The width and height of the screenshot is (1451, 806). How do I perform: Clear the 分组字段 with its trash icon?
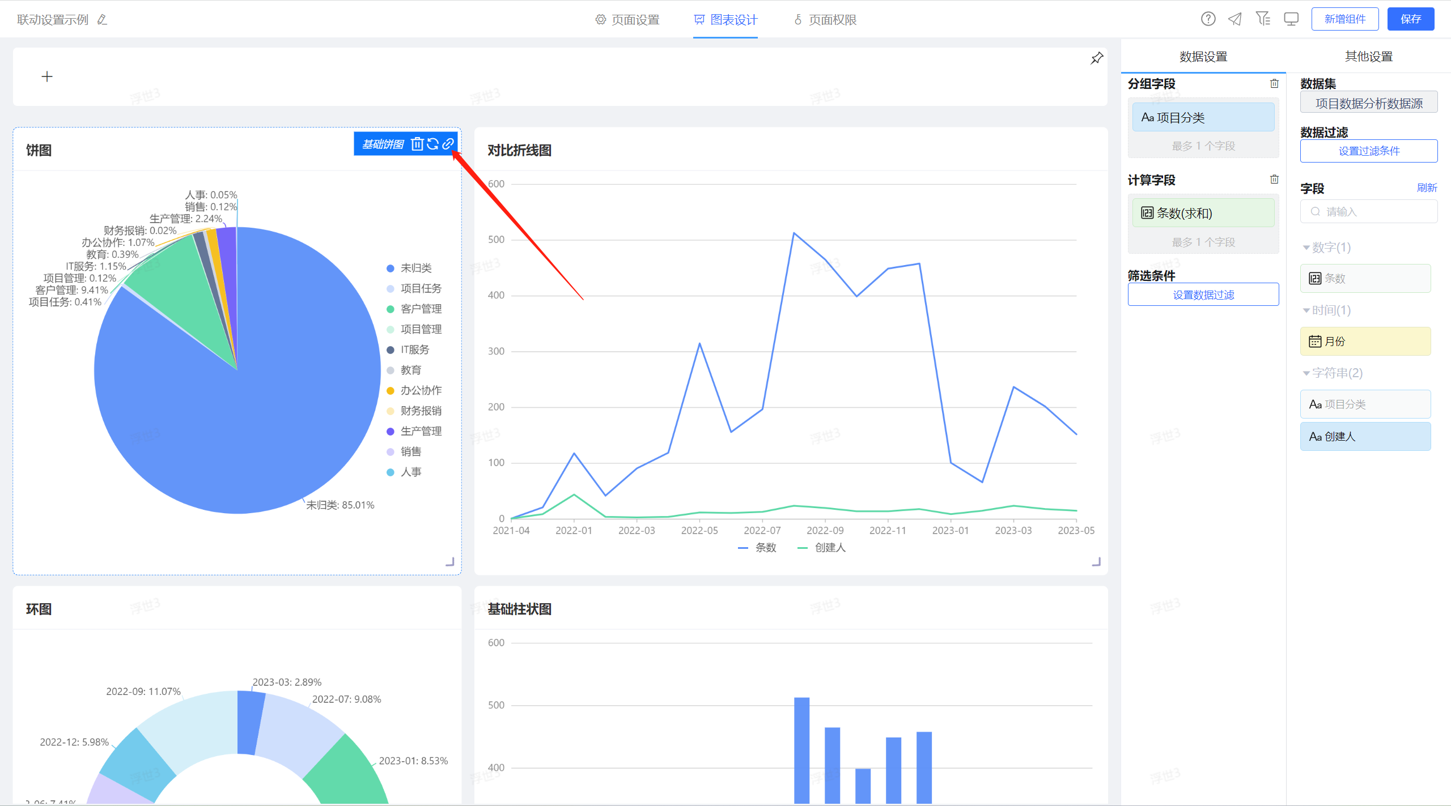tap(1274, 84)
